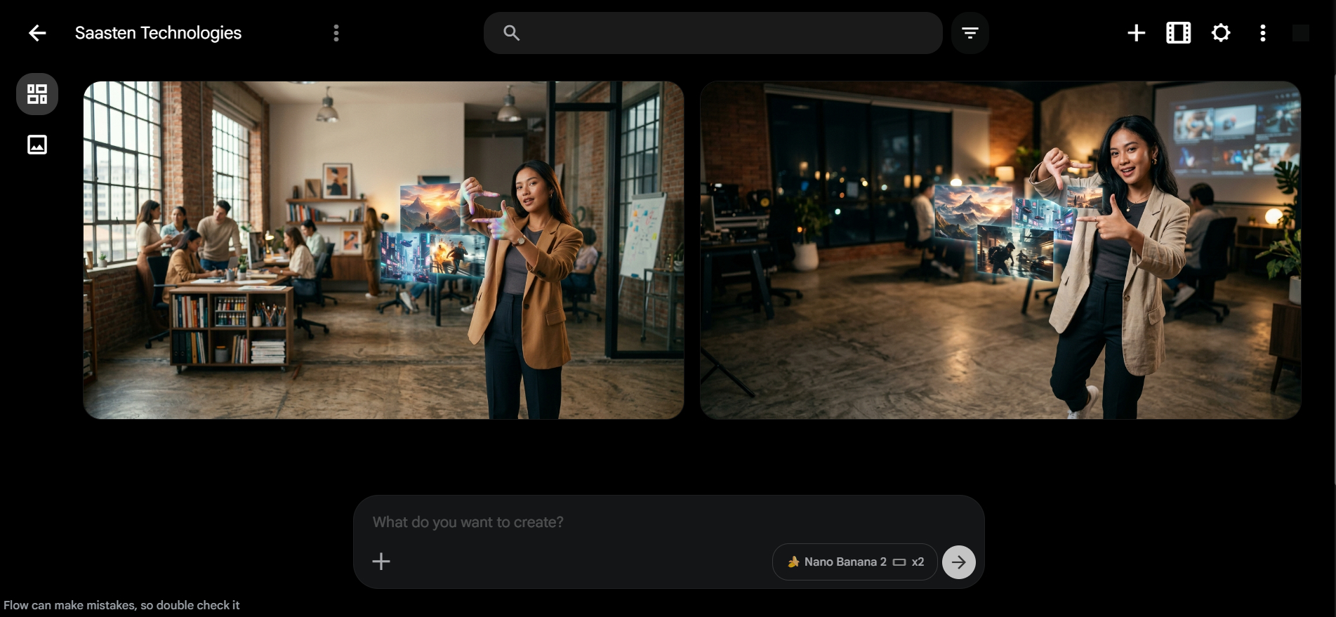Click the 'What do you want to create?' field
The width and height of the screenshot is (1336, 617).
[x=632, y=522]
